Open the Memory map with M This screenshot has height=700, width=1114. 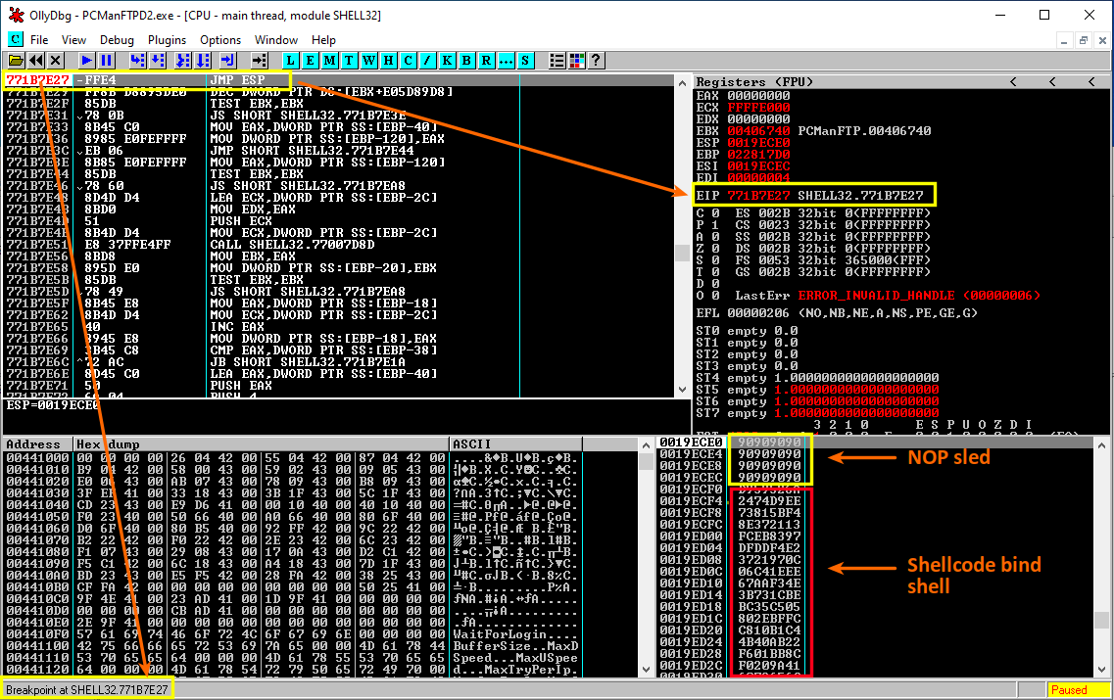(329, 61)
